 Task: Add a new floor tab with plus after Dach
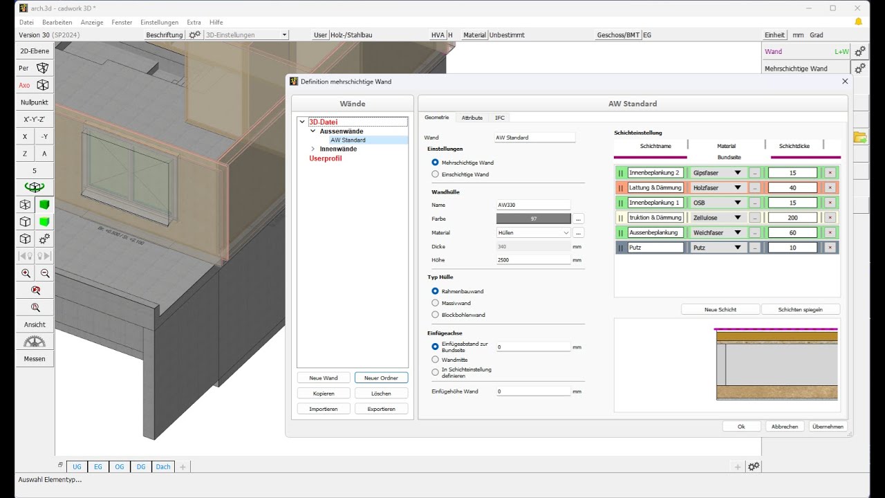tap(183, 467)
